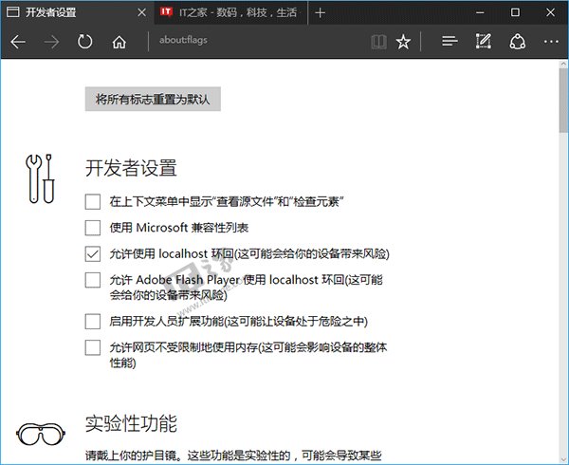The width and height of the screenshot is (569, 465).
Task: Open the Share icon
Action: click(x=517, y=42)
